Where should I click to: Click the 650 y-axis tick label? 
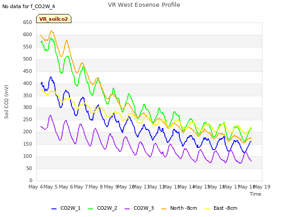[28, 22]
